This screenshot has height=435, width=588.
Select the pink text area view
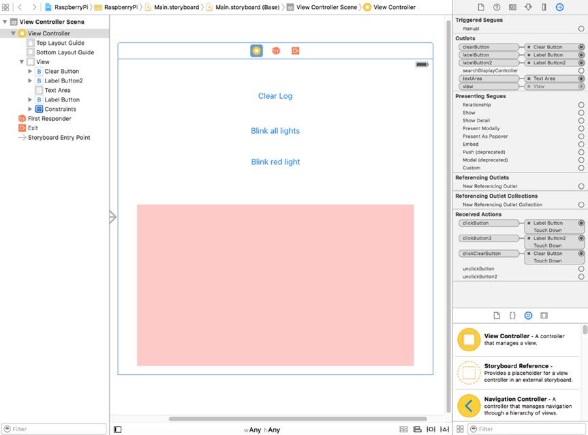[x=275, y=285]
